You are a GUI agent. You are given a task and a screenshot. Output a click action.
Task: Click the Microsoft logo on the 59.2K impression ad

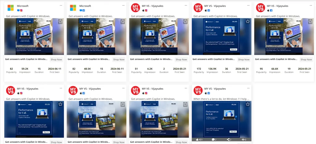point(10,8)
